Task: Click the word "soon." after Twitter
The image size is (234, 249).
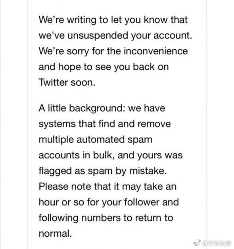Action: 83,83
